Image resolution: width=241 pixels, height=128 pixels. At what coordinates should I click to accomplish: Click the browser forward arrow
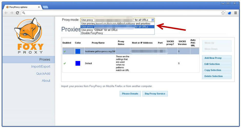pos(12,13)
